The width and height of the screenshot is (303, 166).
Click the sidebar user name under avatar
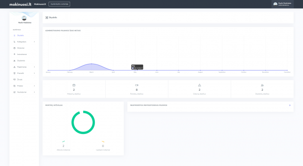click(25, 22)
